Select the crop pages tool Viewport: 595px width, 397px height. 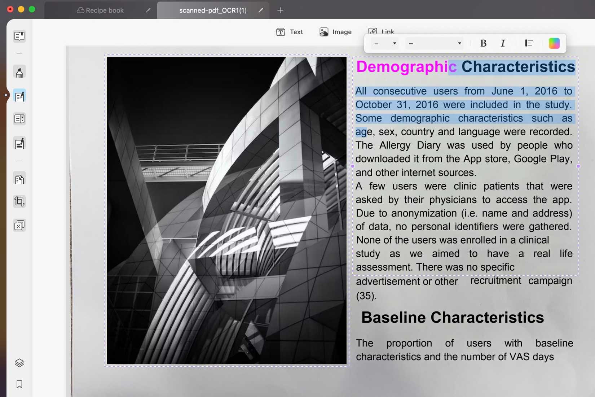(x=19, y=201)
